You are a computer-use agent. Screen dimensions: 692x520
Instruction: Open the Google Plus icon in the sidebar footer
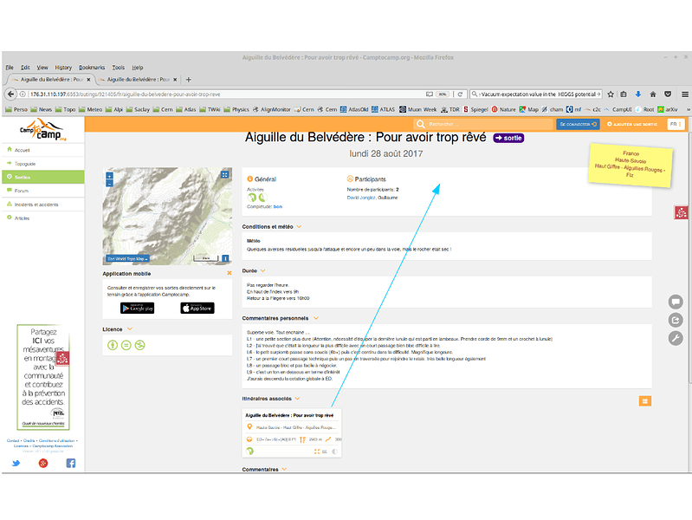[43, 463]
